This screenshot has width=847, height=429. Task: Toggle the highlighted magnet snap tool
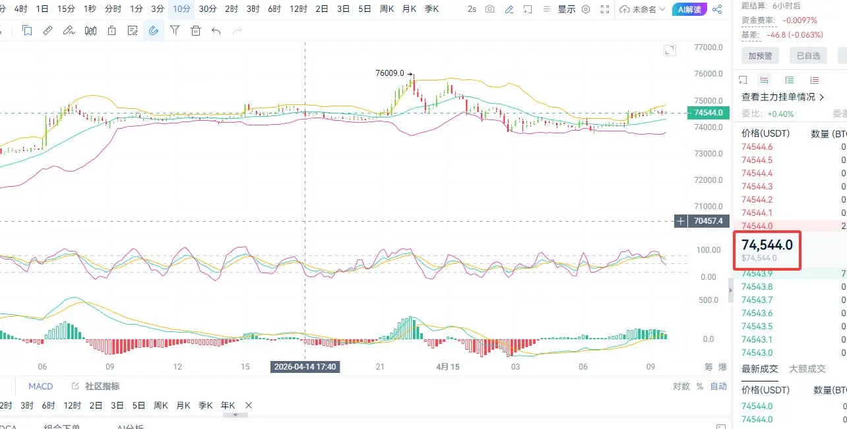click(x=154, y=30)
